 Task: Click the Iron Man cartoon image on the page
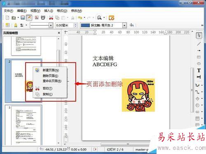pos(138,95)
